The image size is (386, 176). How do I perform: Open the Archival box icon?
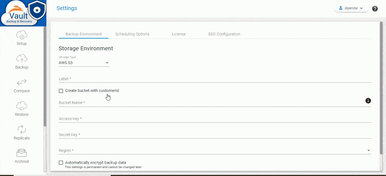click(x=21, y=153)
